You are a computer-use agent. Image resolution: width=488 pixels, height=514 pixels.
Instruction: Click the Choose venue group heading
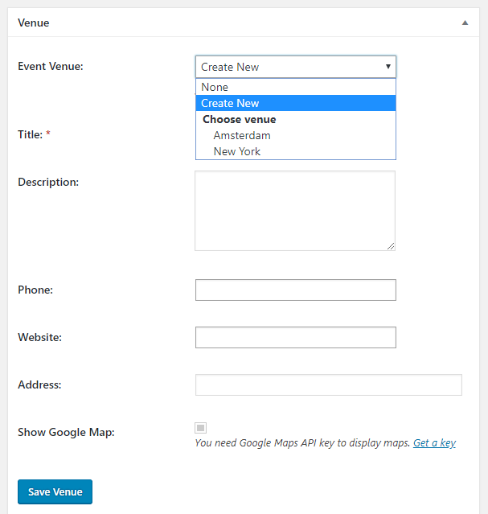[x=240, y=119]
